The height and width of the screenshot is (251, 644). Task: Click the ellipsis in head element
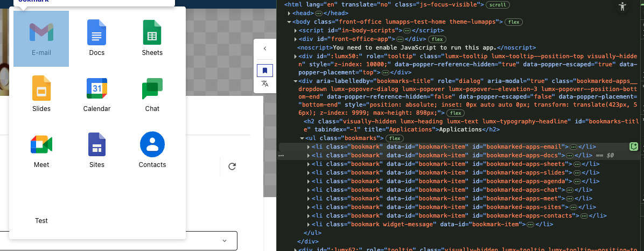click(x=319, y=13)
